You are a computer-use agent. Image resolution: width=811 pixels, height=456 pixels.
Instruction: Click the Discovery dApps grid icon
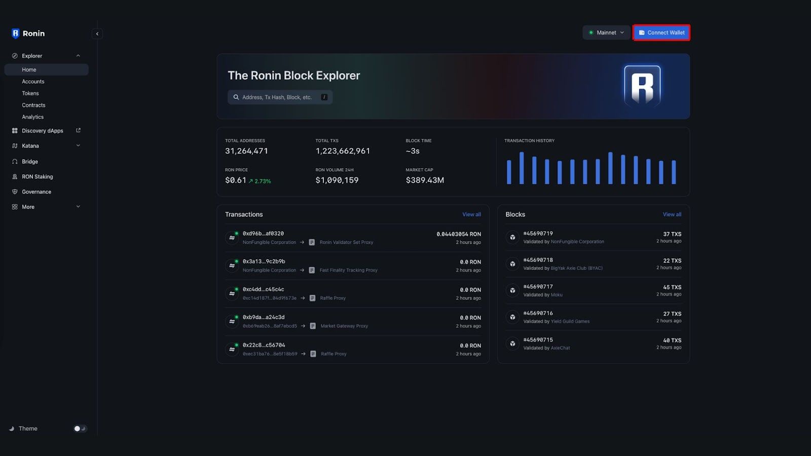[15, 131]
